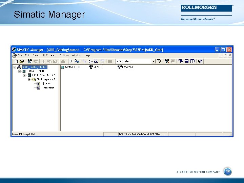Open the File menu
Image resolution: width=244 pixels, height=183 pixels.
click(x=20, y=55)
